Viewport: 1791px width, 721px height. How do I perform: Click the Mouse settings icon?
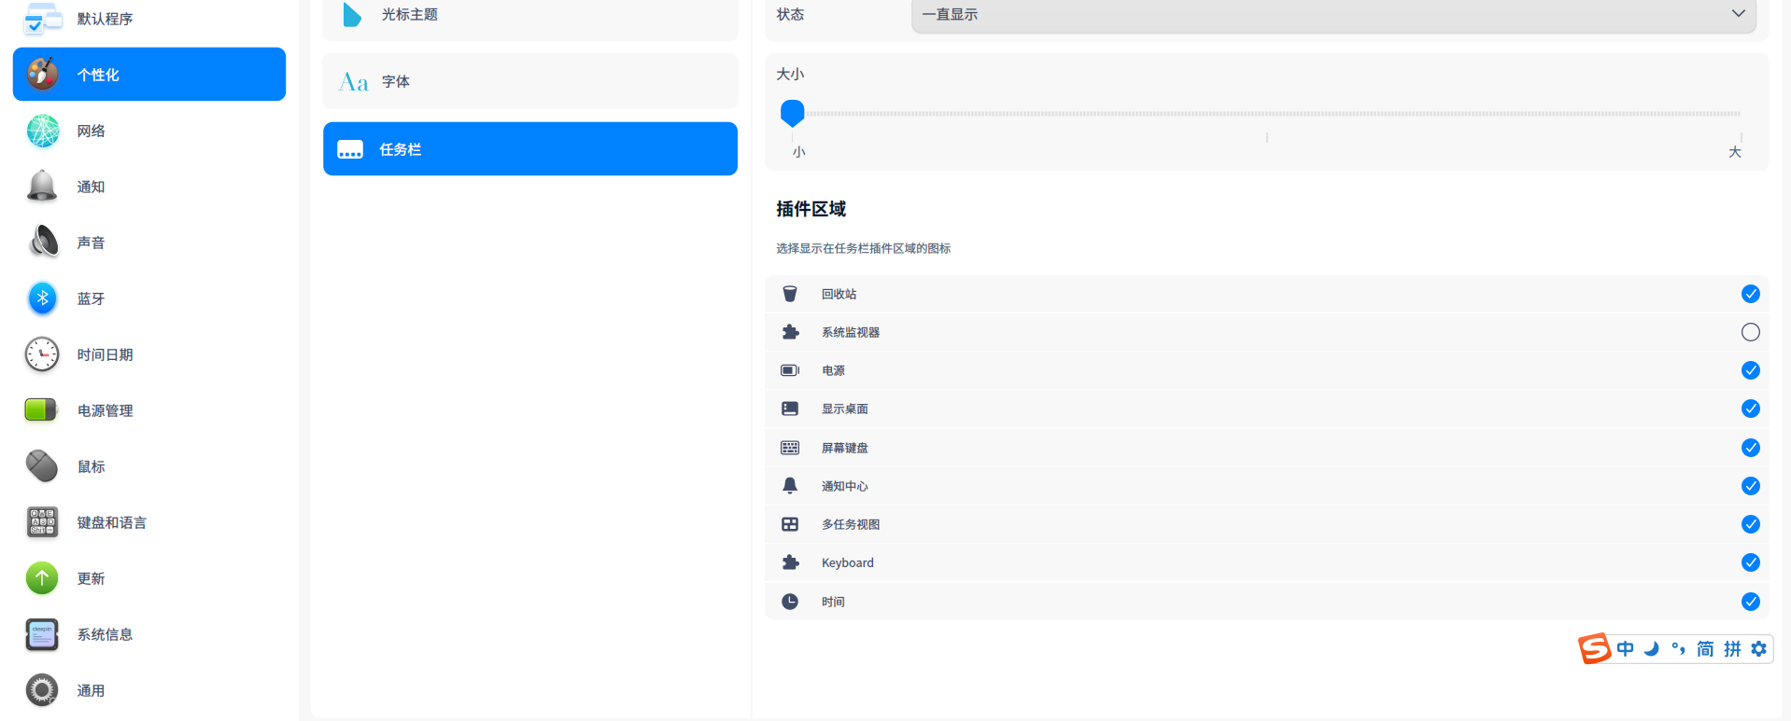pos(42,466)
